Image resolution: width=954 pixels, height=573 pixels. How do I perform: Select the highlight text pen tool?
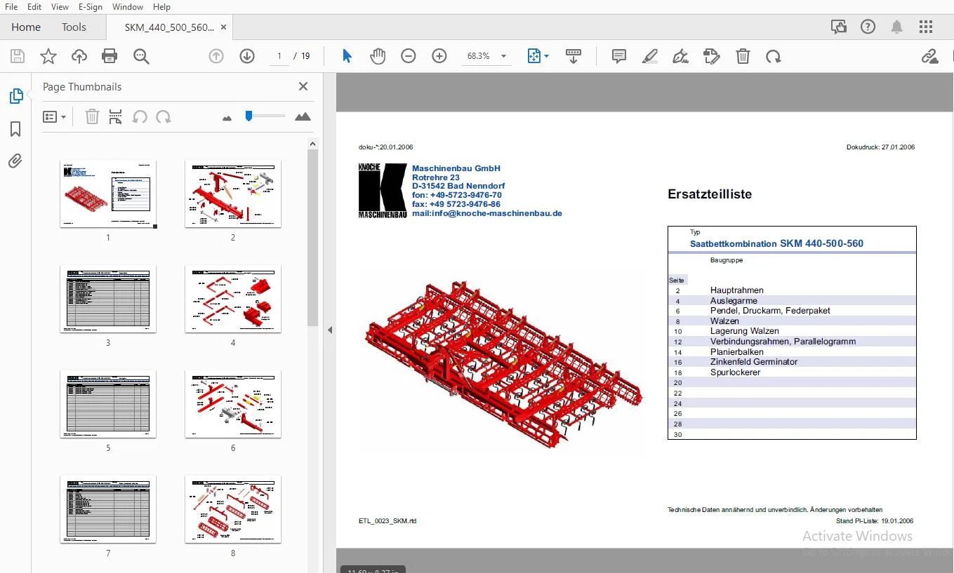649,56
